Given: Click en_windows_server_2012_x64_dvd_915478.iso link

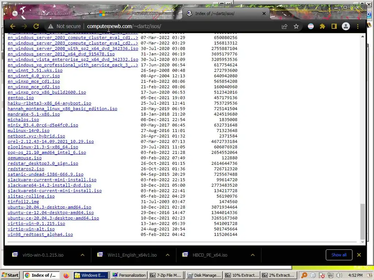Looking at the screenshot, I should point(61,54).
